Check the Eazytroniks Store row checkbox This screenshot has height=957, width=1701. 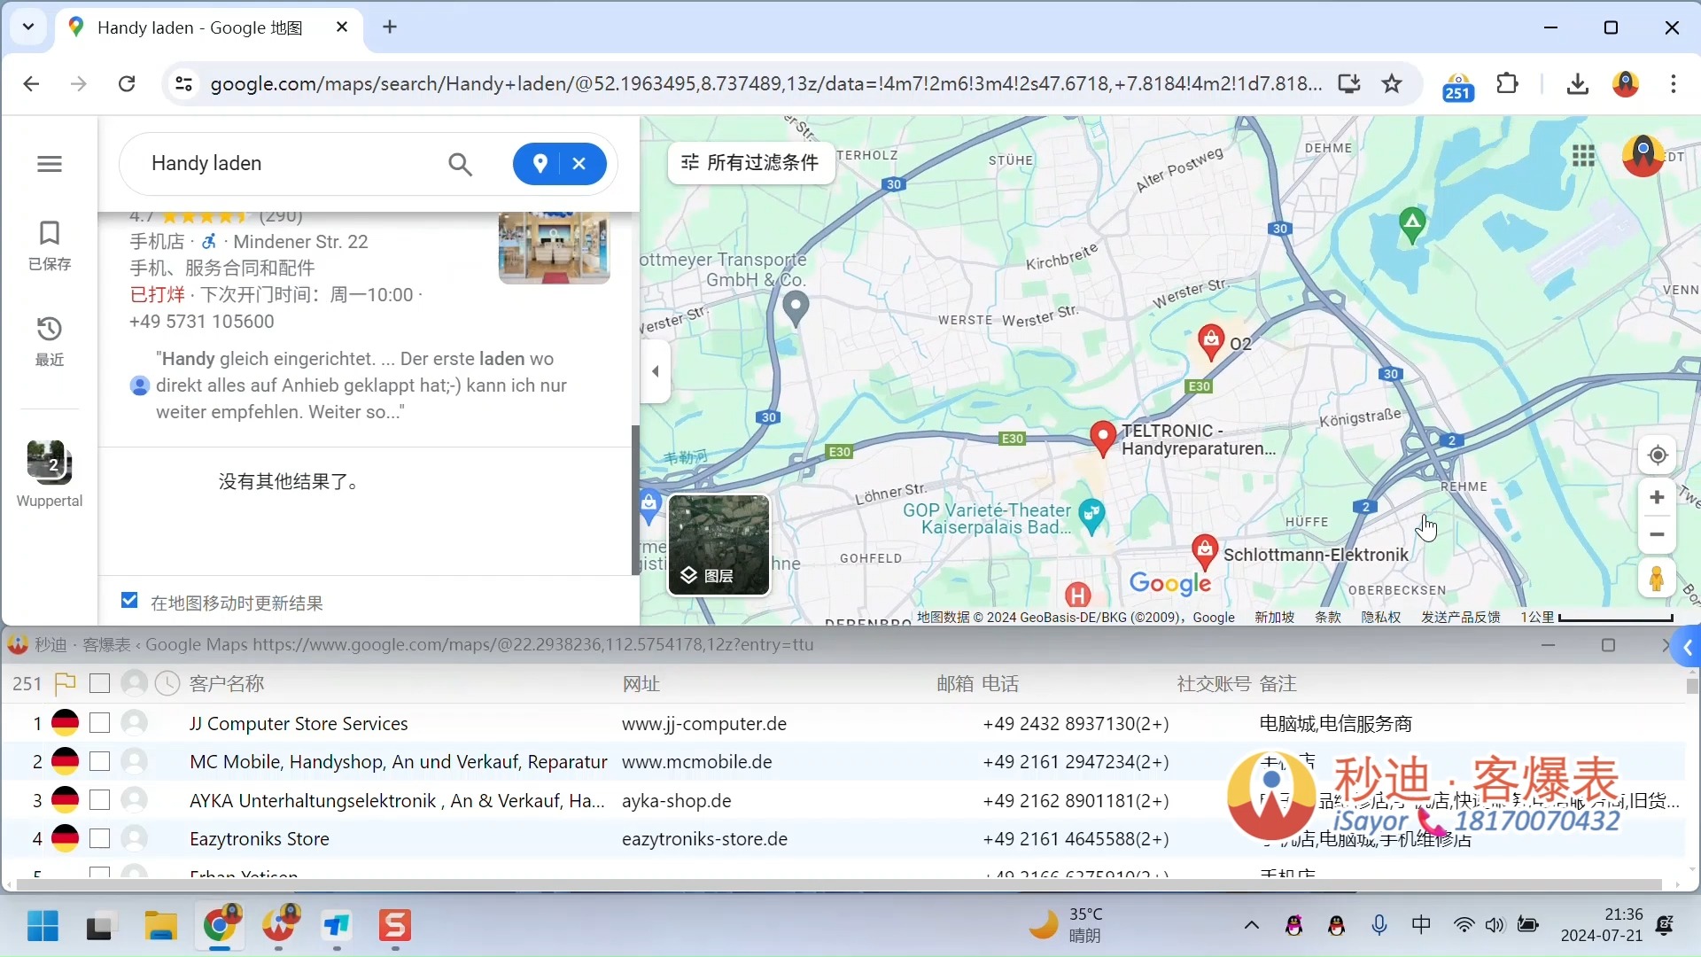[x=99, y=838]
